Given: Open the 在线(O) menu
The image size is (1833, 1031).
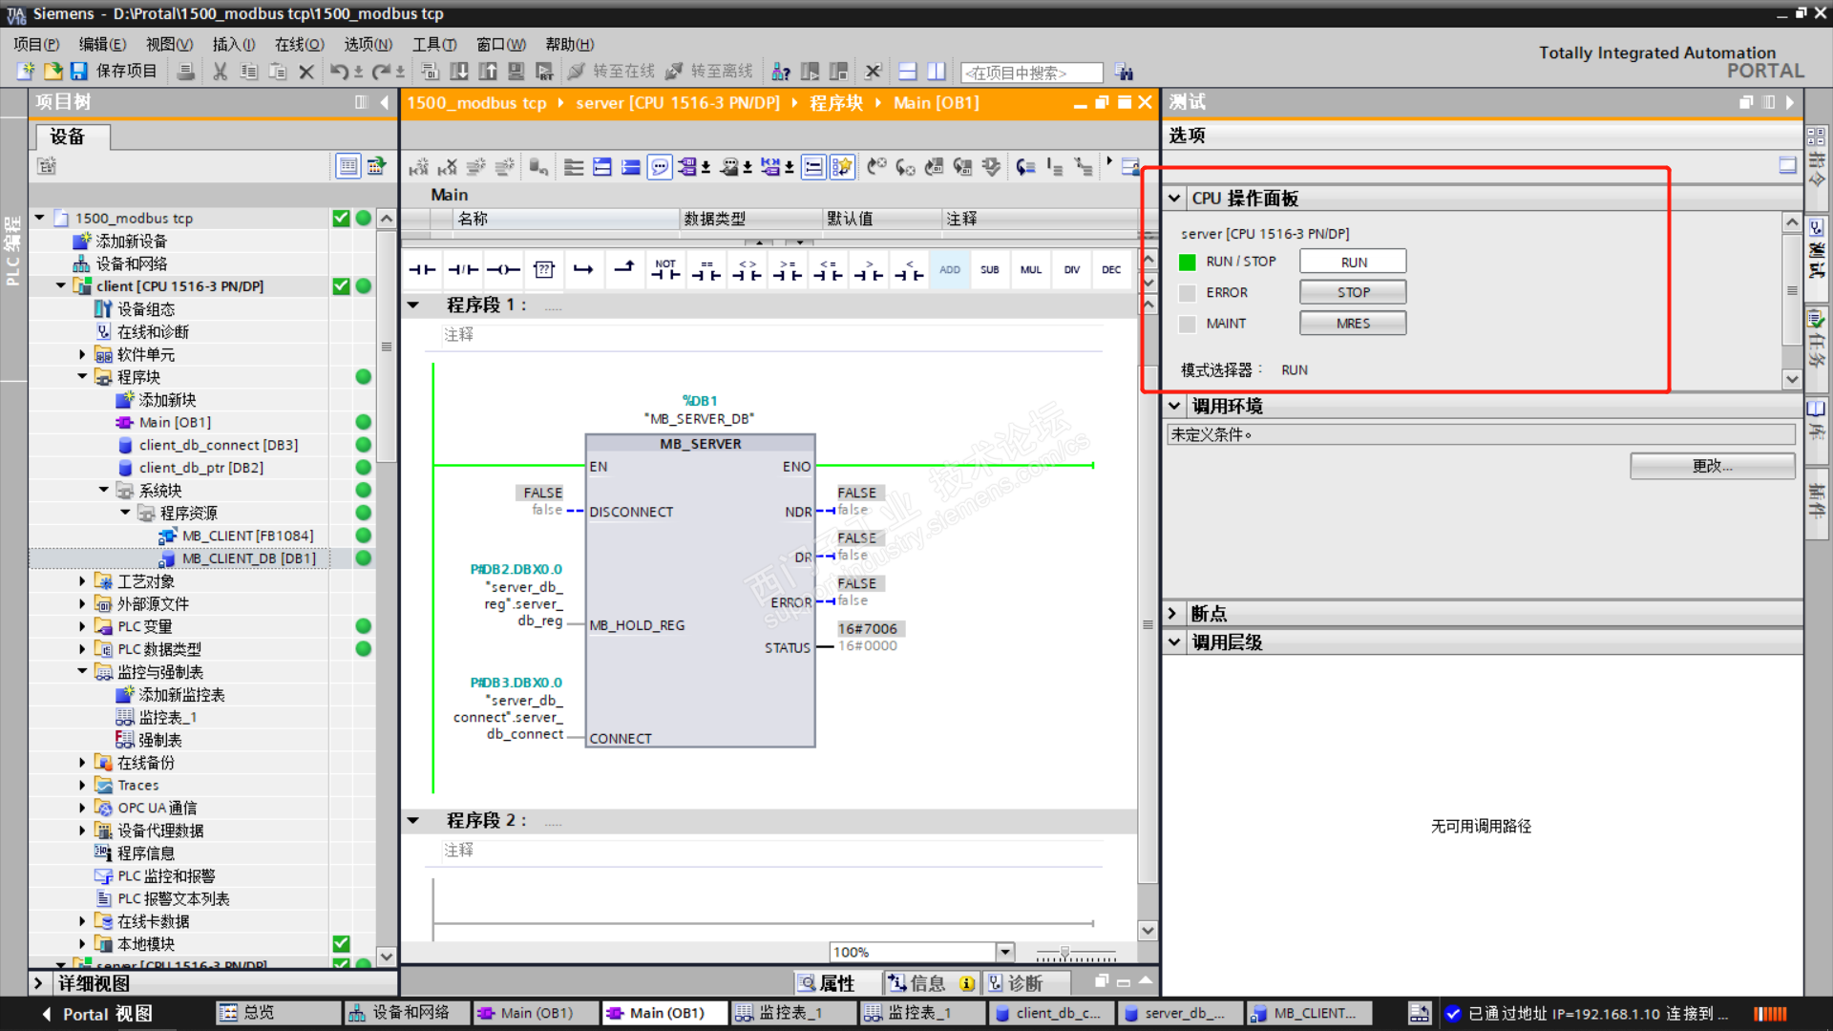Looking at the screenshot, I should click(299, 44).
